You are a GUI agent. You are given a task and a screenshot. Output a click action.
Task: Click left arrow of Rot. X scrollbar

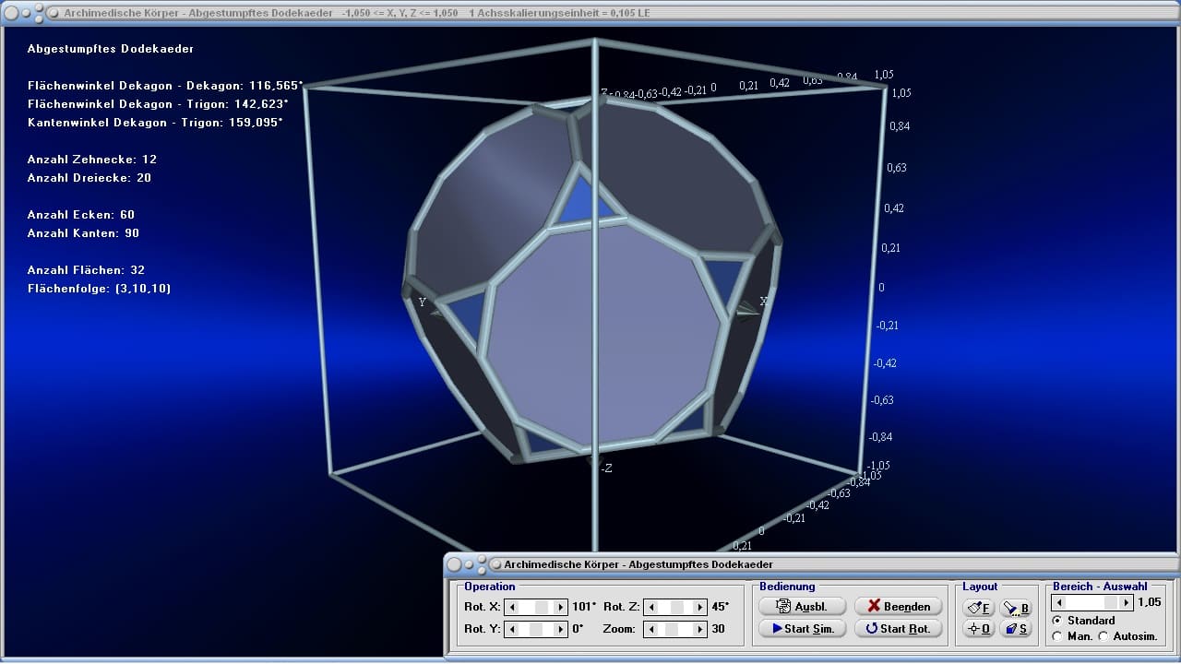point(513,607)
